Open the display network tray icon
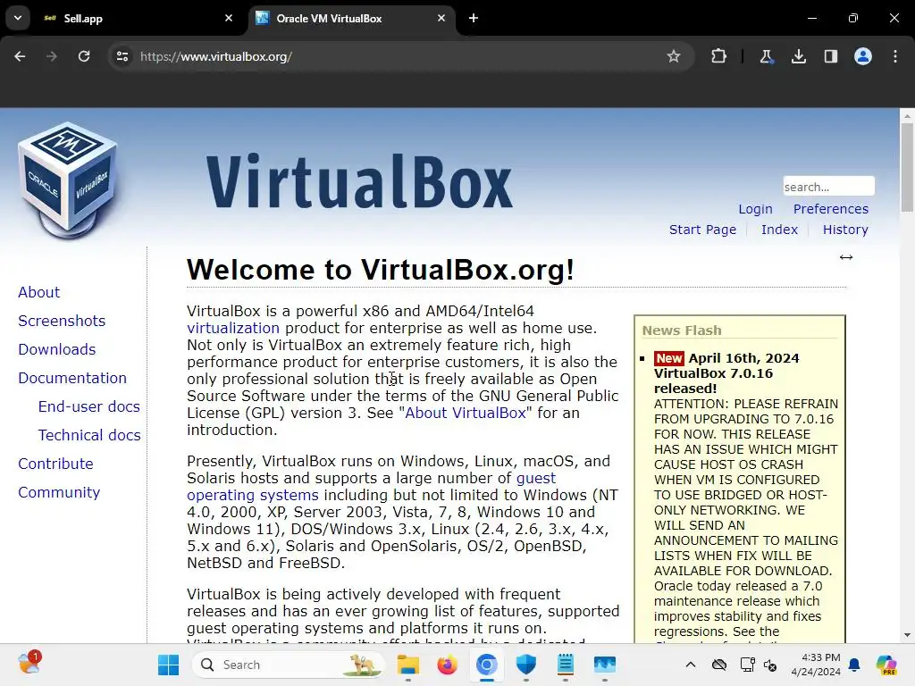The image size is (915, 686). tap(747, 665)
